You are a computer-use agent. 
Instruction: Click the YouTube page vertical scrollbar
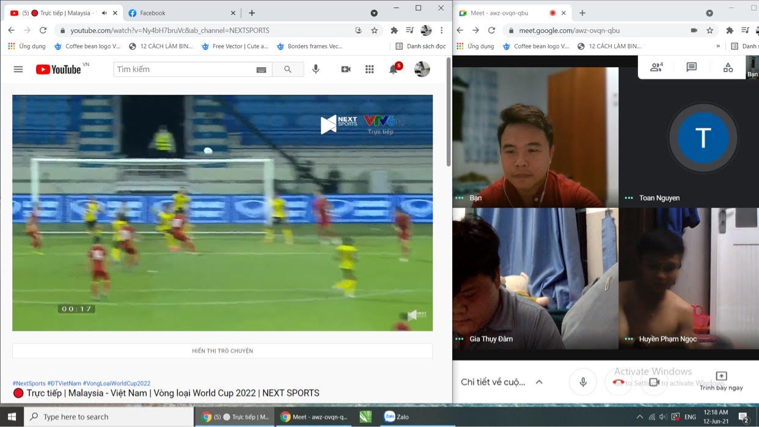449,112
